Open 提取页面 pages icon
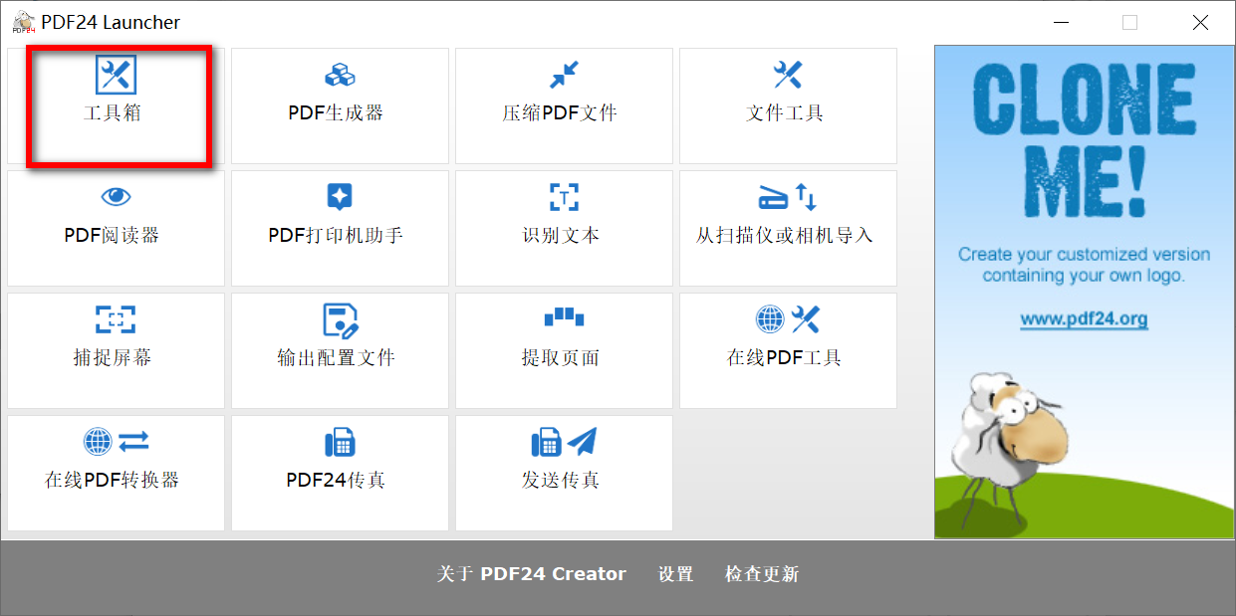This screenshot has width=1236, height=616. coord(564,316)
